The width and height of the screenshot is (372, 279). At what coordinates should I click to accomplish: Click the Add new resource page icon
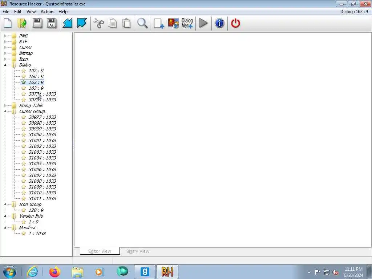[x=158, y=23]
